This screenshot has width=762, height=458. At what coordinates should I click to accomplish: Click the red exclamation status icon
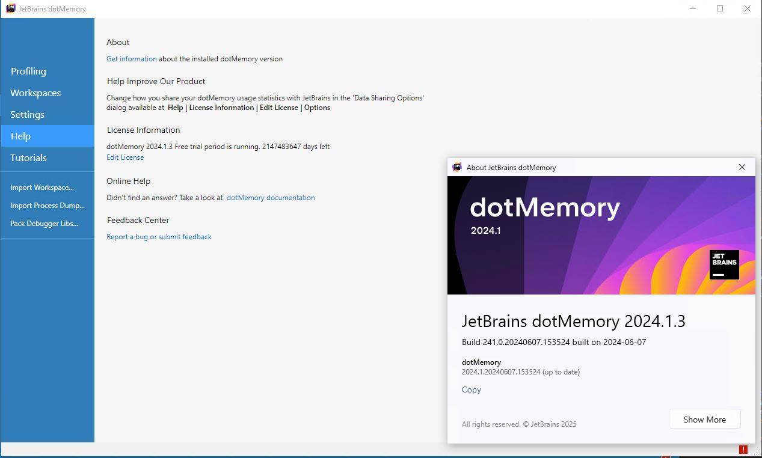pos(743,450)
